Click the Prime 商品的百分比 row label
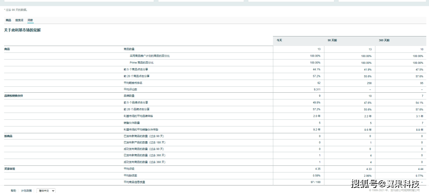Image resolution: width=429 pixels, height=193 pixels. [141, 63]
